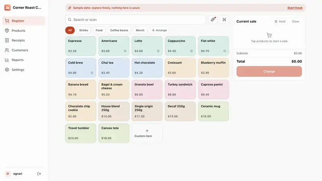Open variants icon on Cold brew tile
Screen dimensions: 322x181
coord(92,73)
